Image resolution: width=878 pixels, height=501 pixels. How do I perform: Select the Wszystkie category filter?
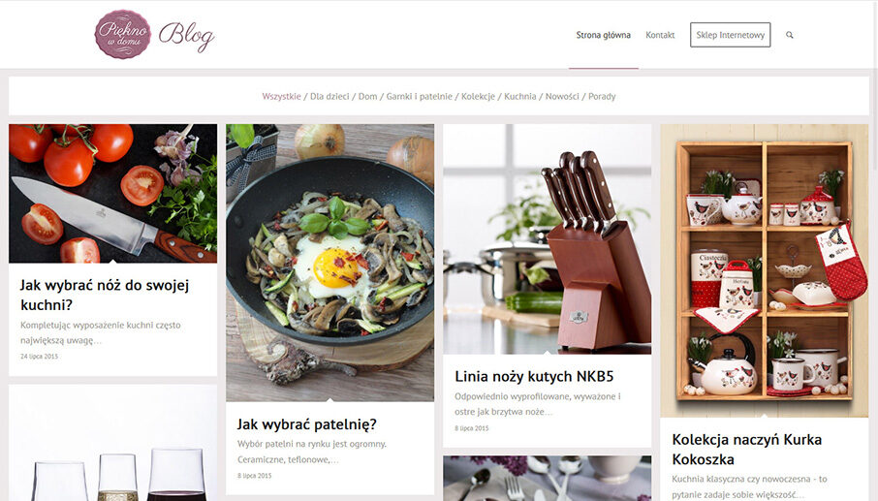tap(281, 96)
